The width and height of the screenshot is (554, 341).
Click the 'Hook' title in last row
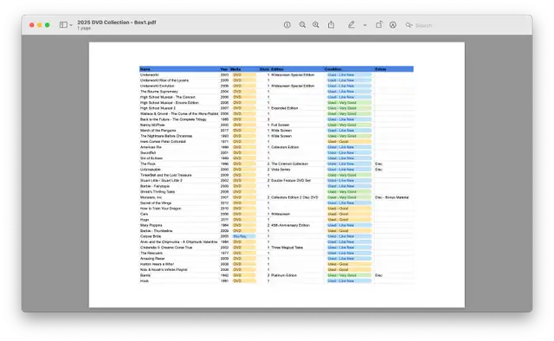(x=145, y=281)
